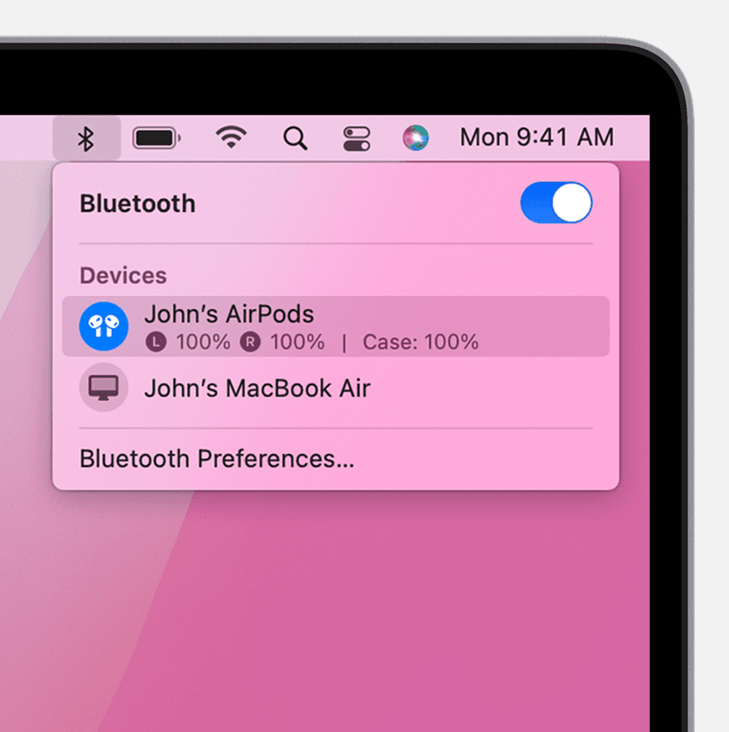Open Control Center from the menu bar
Image resolution: width=729 pixels, height=732 pixels.
click(x=356, y=138)
